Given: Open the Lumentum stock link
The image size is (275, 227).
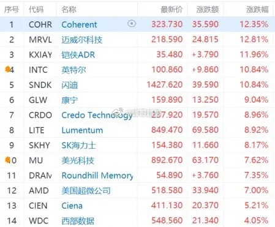Looking at the screenshot, I should [x=82, y=130].
